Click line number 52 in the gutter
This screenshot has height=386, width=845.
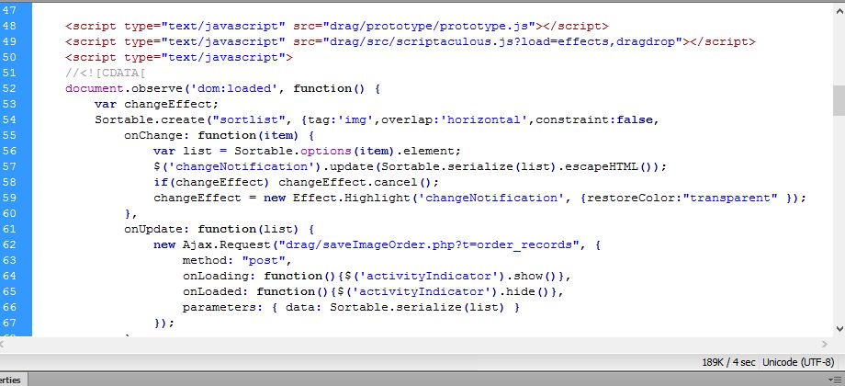pyautogui.click(x=10, y=88)
